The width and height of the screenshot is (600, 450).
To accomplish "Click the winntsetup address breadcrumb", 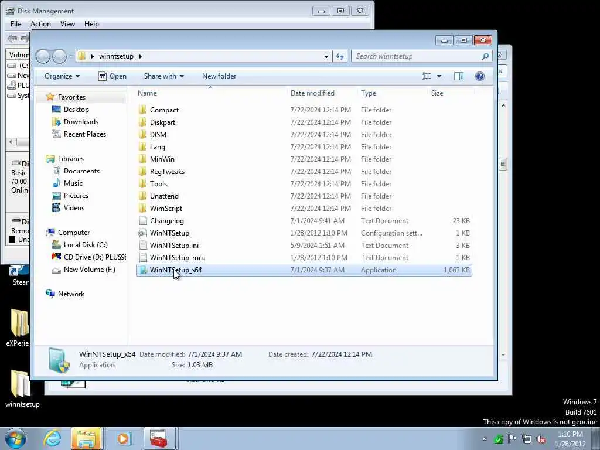I will [116, 57].
